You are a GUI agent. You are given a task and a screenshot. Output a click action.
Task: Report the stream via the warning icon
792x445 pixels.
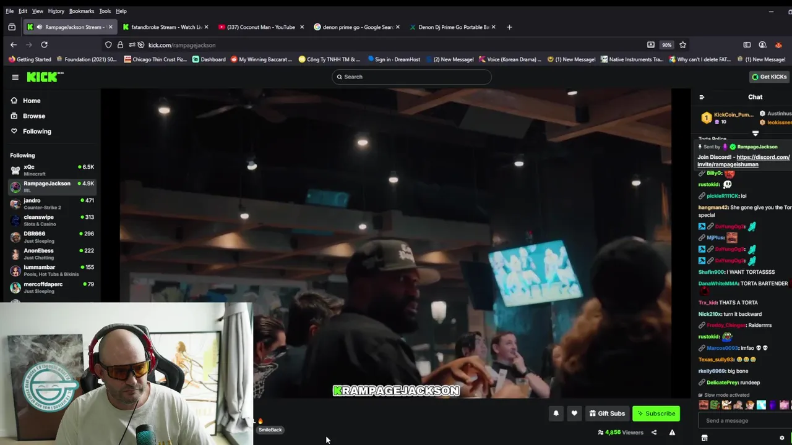coord(672,433)
